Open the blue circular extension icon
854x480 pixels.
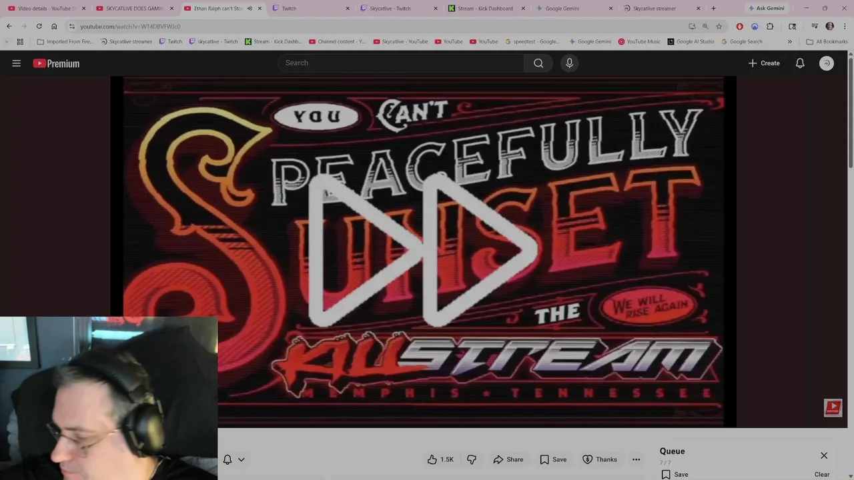pos(755,26)
